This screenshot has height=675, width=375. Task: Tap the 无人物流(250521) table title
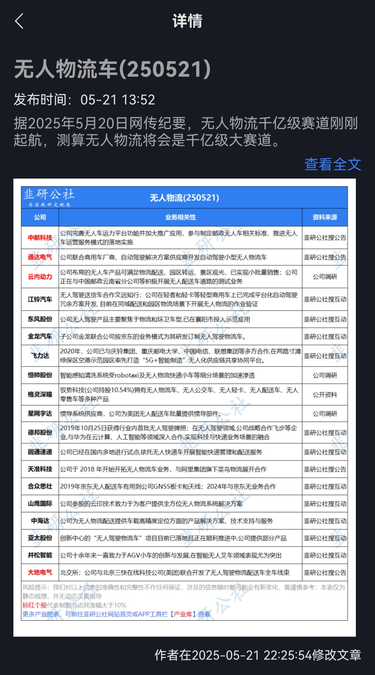tap(184, 198)
